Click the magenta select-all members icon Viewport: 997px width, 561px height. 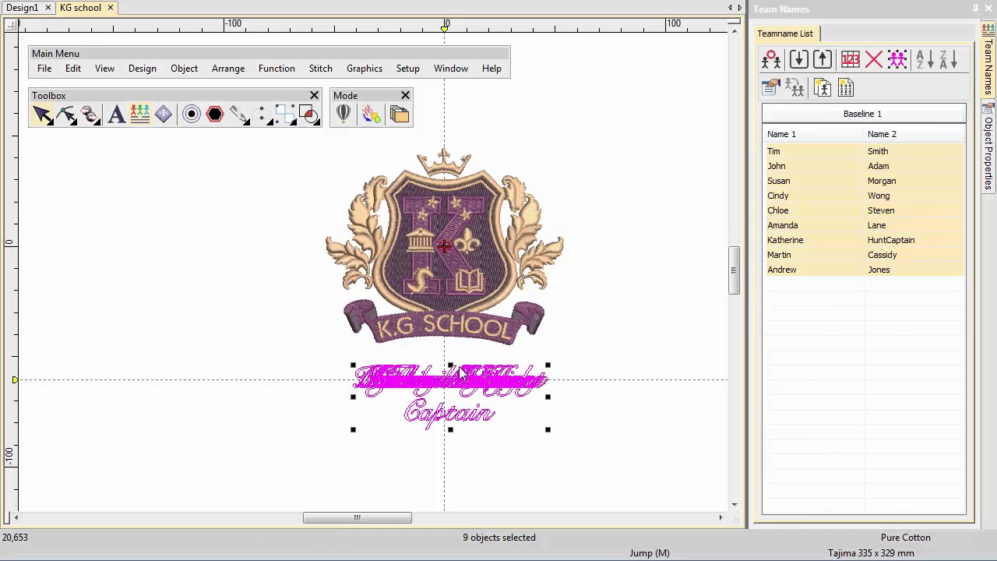pyautogui.click(x=897, y=60)
